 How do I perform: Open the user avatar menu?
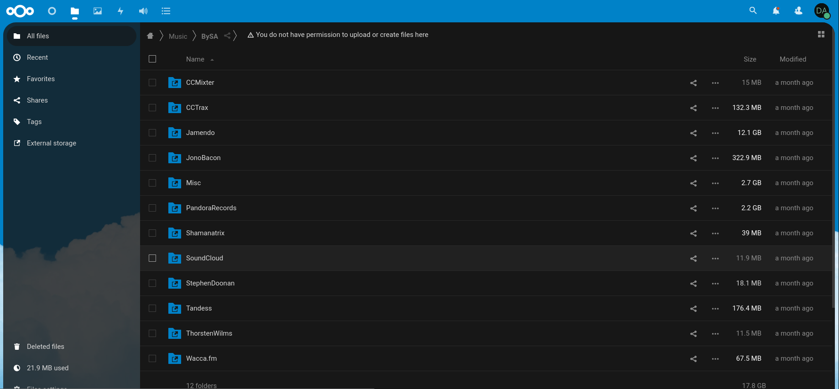point(822,10)
